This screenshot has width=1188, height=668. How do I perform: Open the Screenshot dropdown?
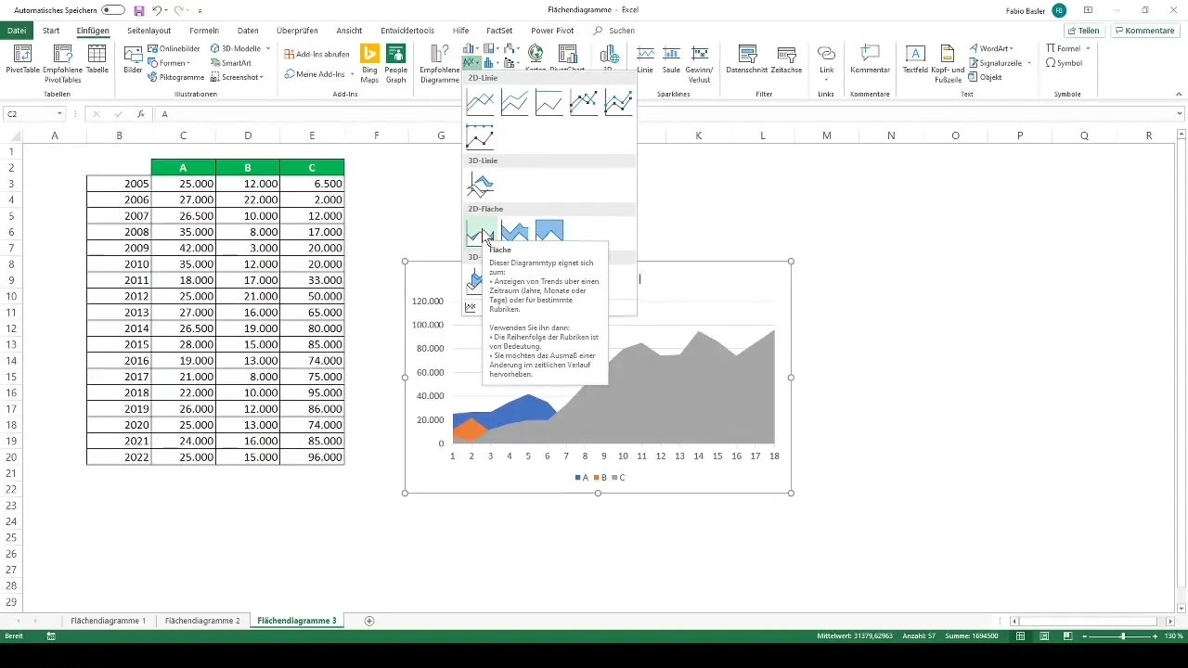237,77
